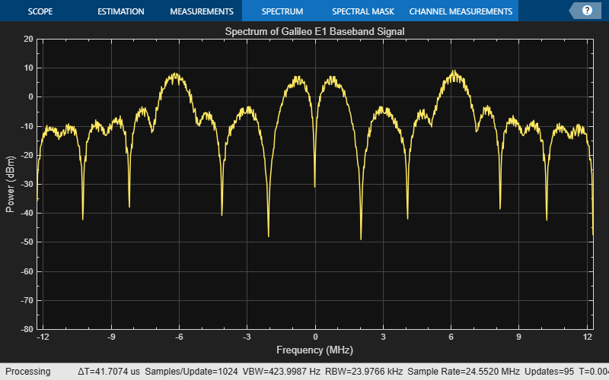The width and height of the screenshot is (609, 380).
Task: Click the Spectrum tab
Action: pyautogui.click(x=282, y=11)
